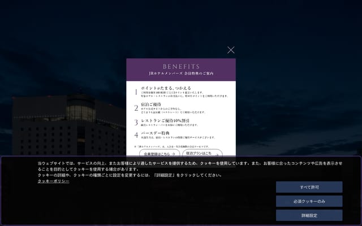Click 会員登録はこちら button
This screenshot has height=226, width=362.
click(x=160, y=153)
